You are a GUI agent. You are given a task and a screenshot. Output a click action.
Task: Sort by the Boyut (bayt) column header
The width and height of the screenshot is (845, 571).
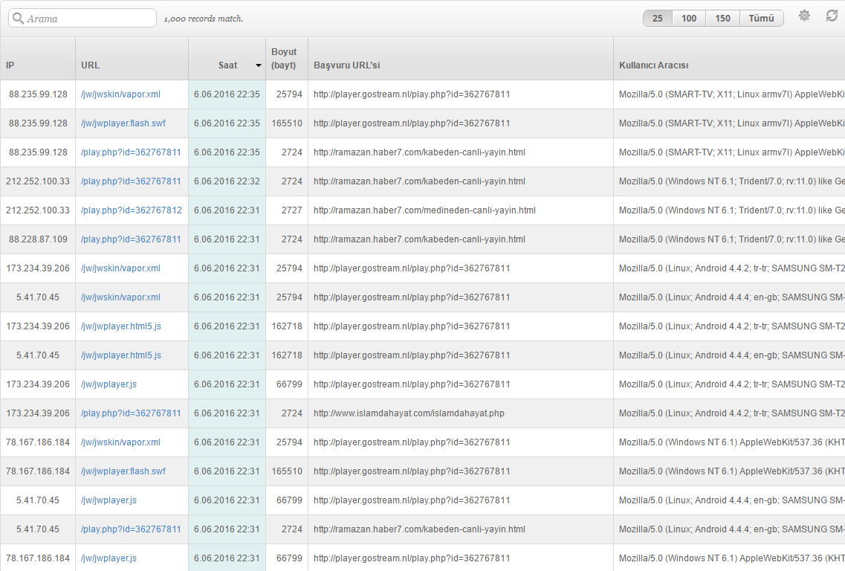pos(287,59)
